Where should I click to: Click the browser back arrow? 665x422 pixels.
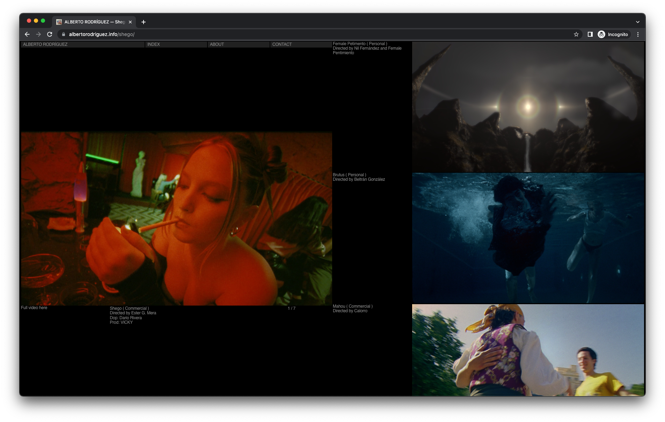pyautogui.click(x=27, y=34)
